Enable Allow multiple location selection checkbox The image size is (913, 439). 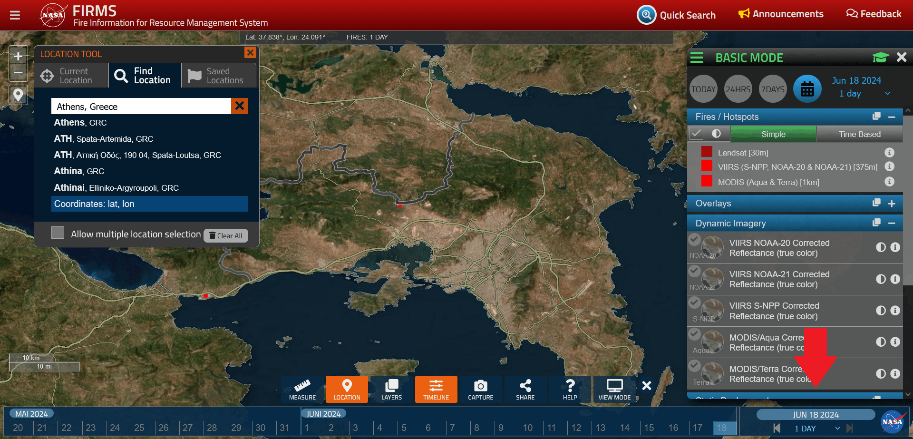click(58, 233)
